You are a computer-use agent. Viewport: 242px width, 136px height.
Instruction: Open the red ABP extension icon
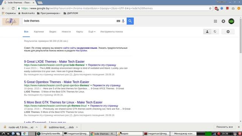(216, 8)
